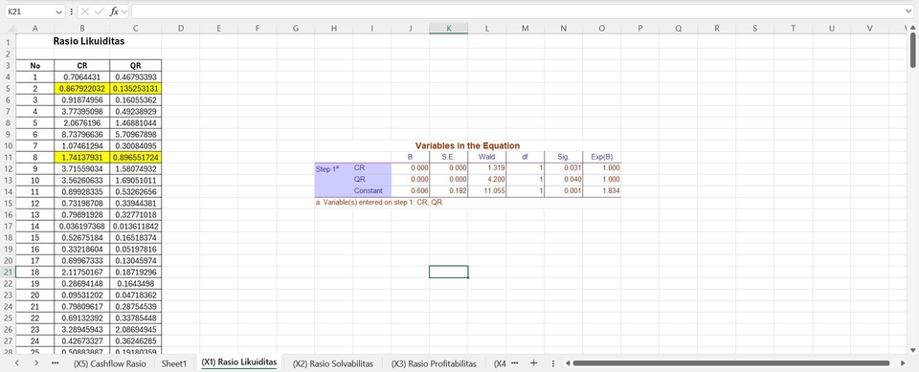919x372 pixels.
Task: Go to next sheet tab arrow
Action: pos(36,363)
